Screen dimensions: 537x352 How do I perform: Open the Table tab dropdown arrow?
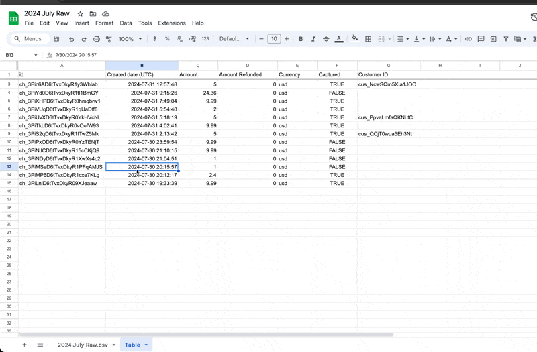[x=146, y=345]
